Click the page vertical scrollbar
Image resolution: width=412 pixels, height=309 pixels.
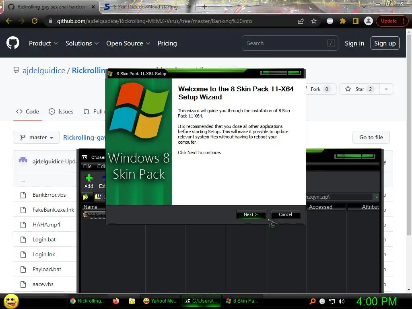tap(409, 134)
